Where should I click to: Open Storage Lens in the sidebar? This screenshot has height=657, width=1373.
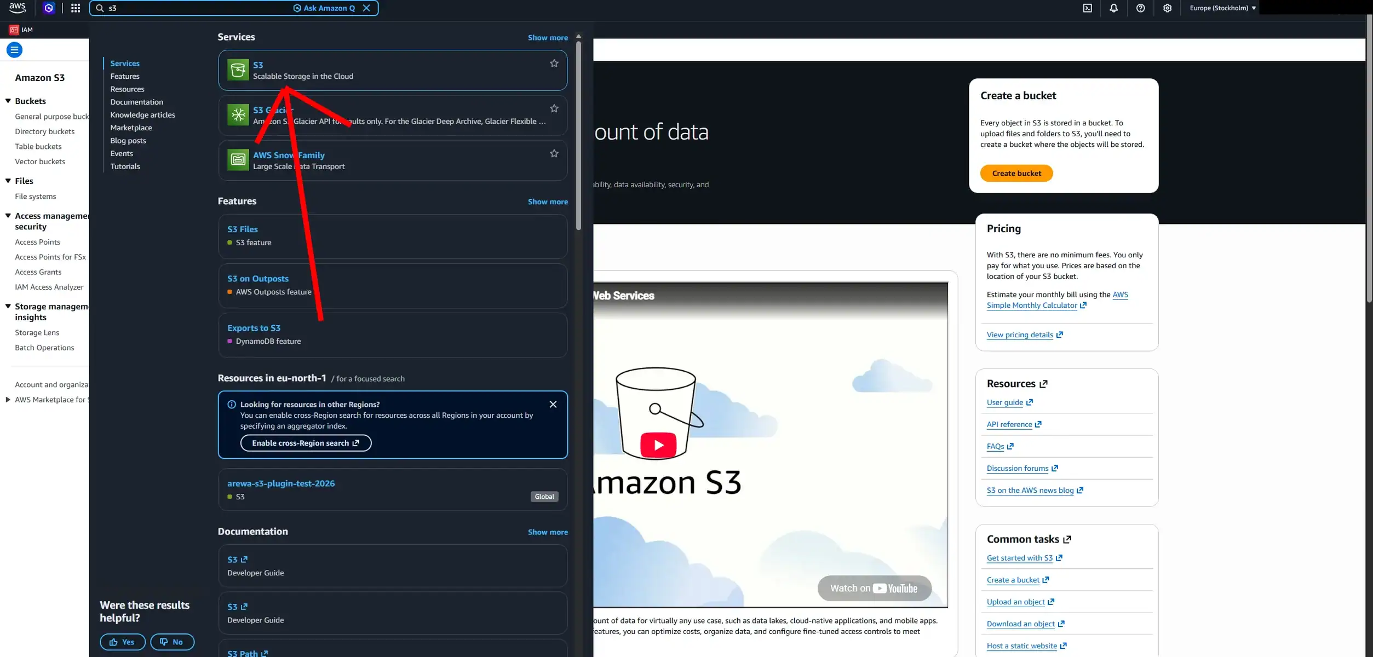37,332
